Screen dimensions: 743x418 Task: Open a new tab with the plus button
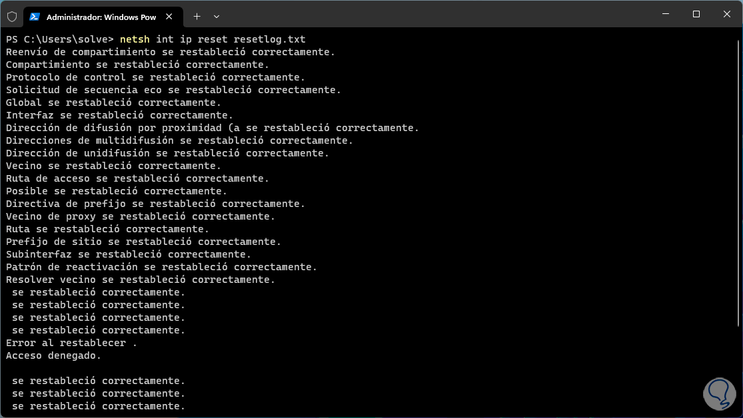point(197,17)
